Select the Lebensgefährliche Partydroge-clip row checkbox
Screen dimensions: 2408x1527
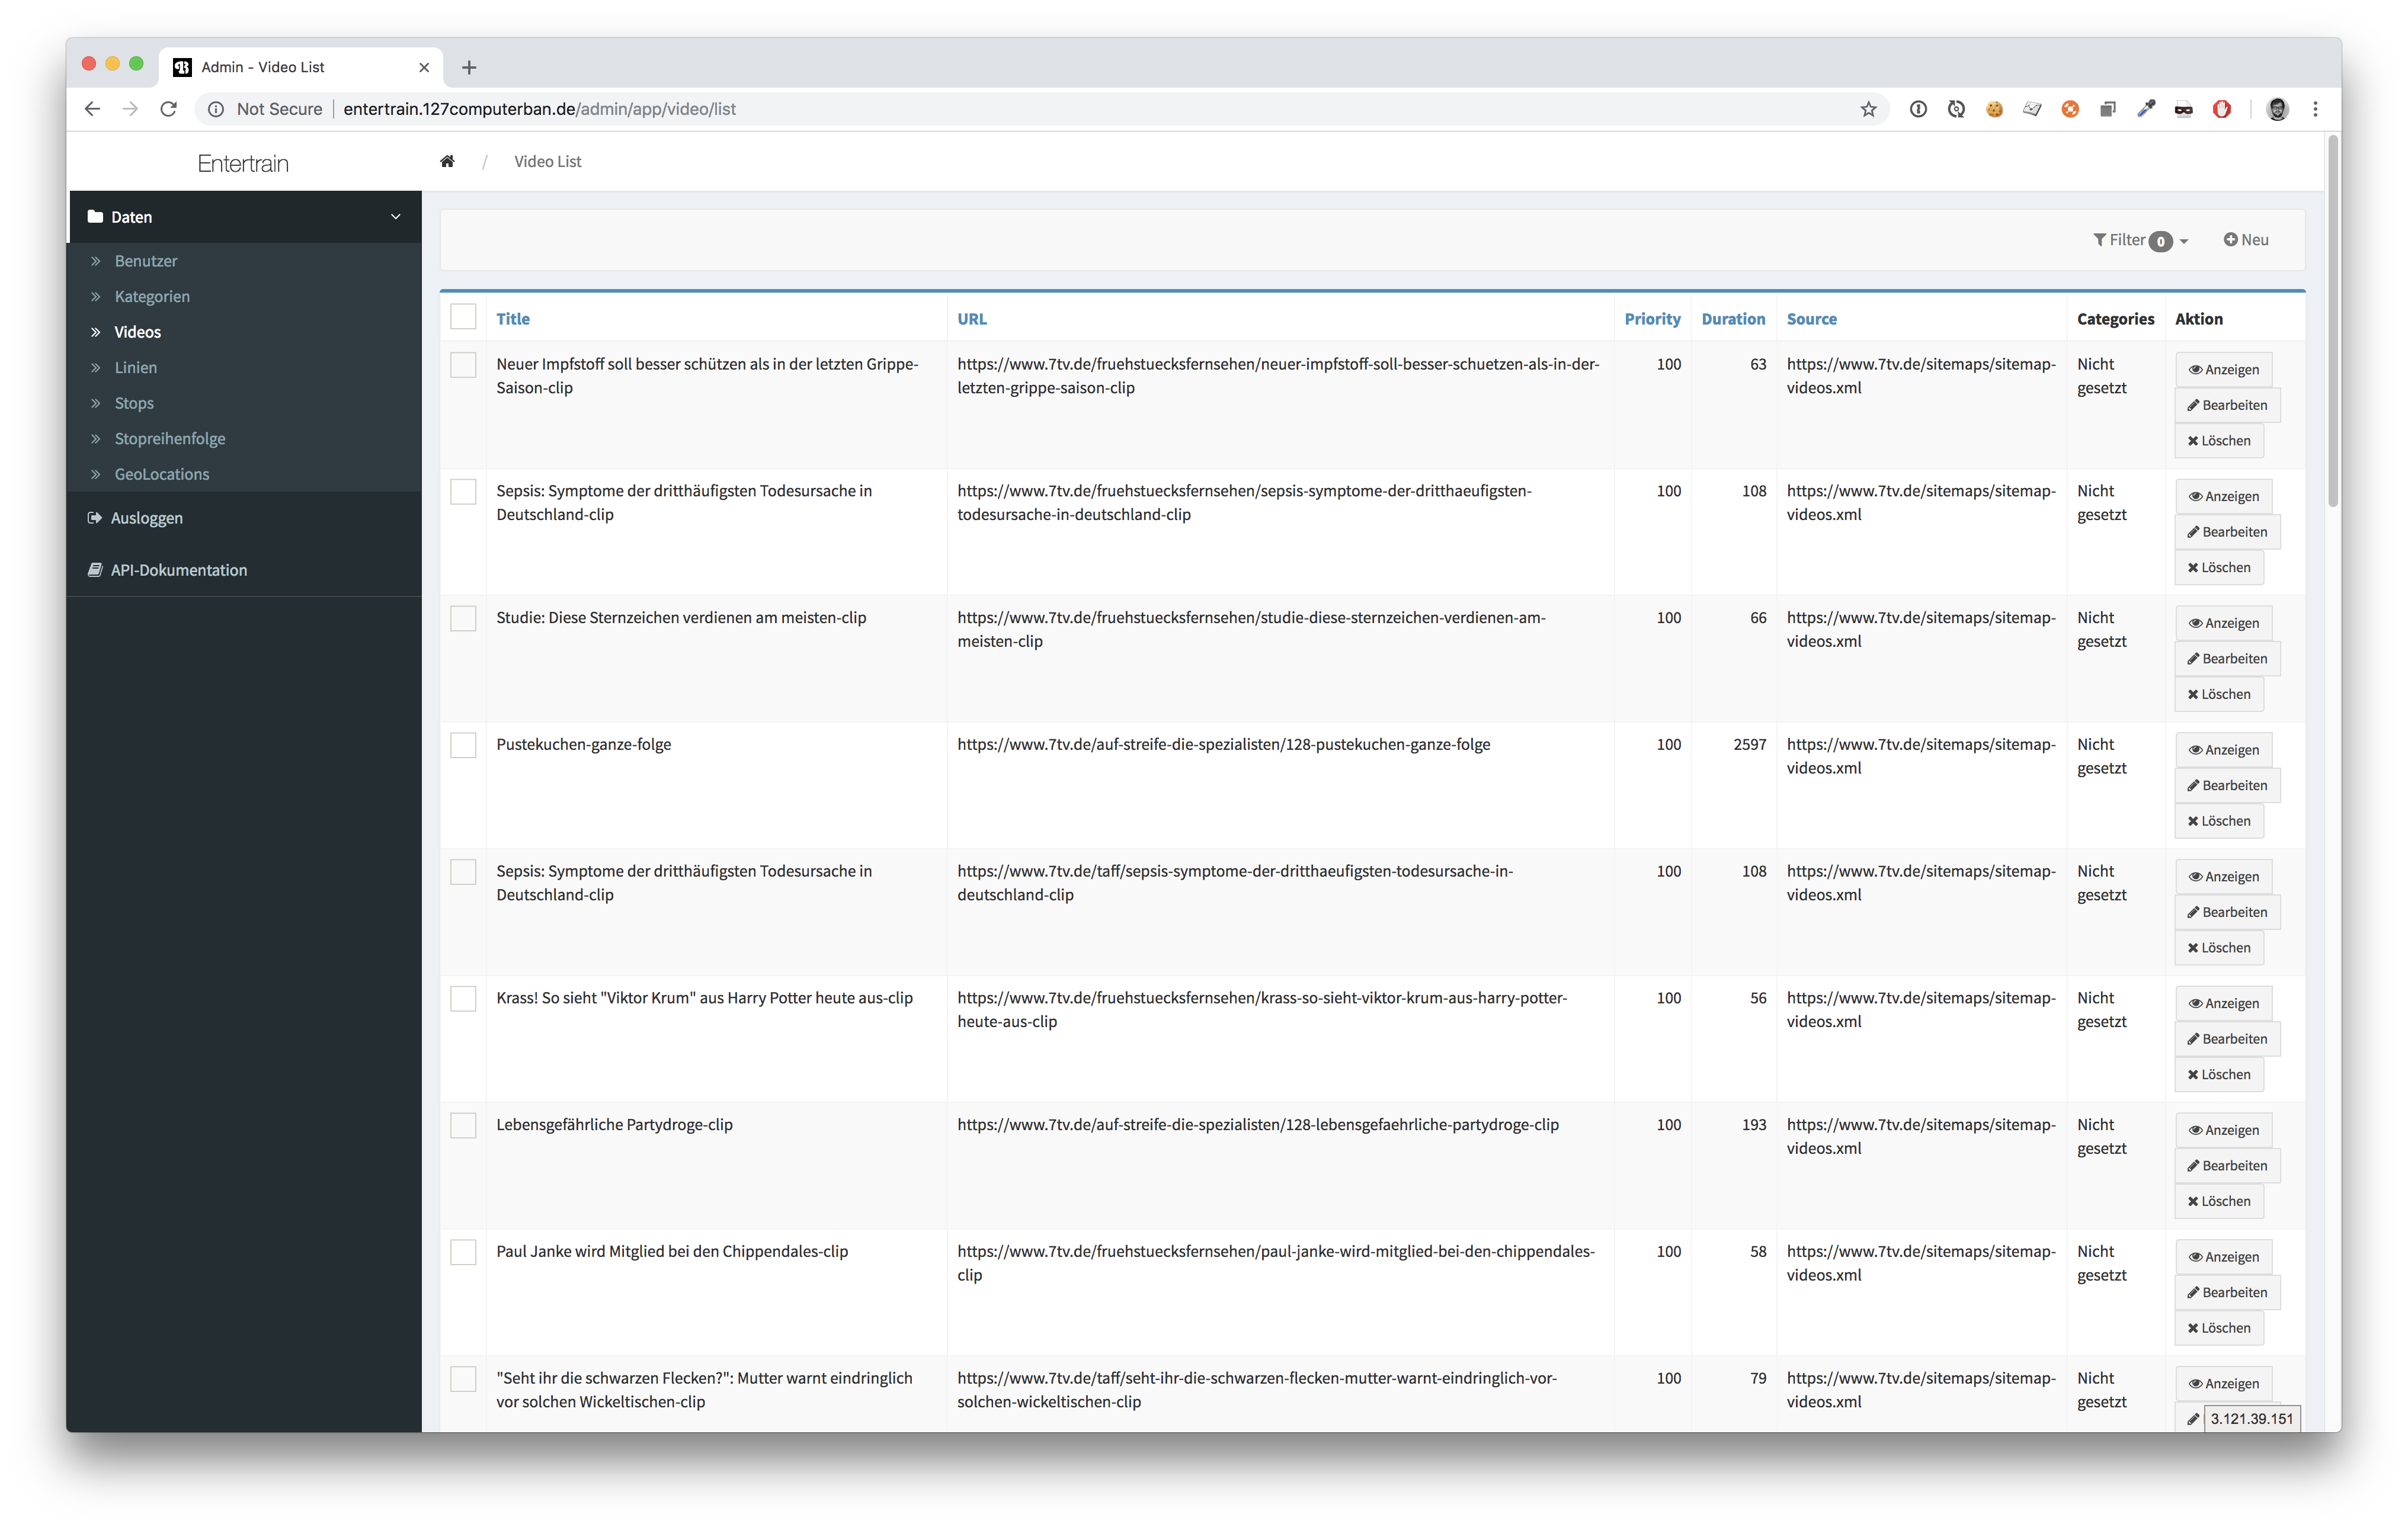(463, 1125)
